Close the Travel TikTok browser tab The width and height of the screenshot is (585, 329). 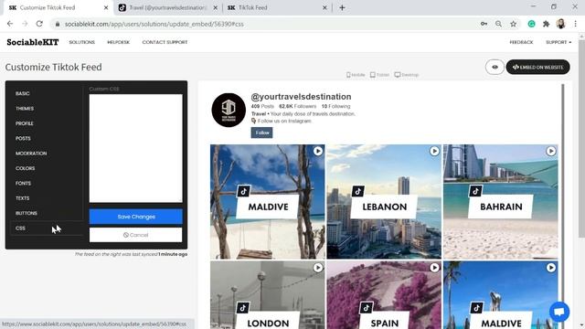click(216, 7)
